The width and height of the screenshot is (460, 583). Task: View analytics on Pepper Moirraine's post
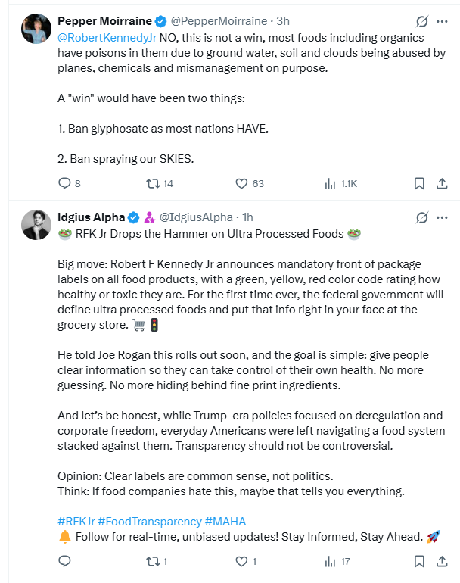pos(331,183)
